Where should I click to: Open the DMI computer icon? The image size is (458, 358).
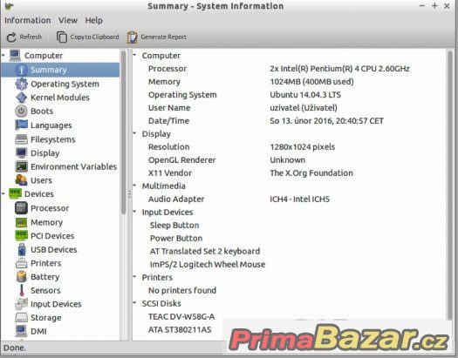(21, 331)
